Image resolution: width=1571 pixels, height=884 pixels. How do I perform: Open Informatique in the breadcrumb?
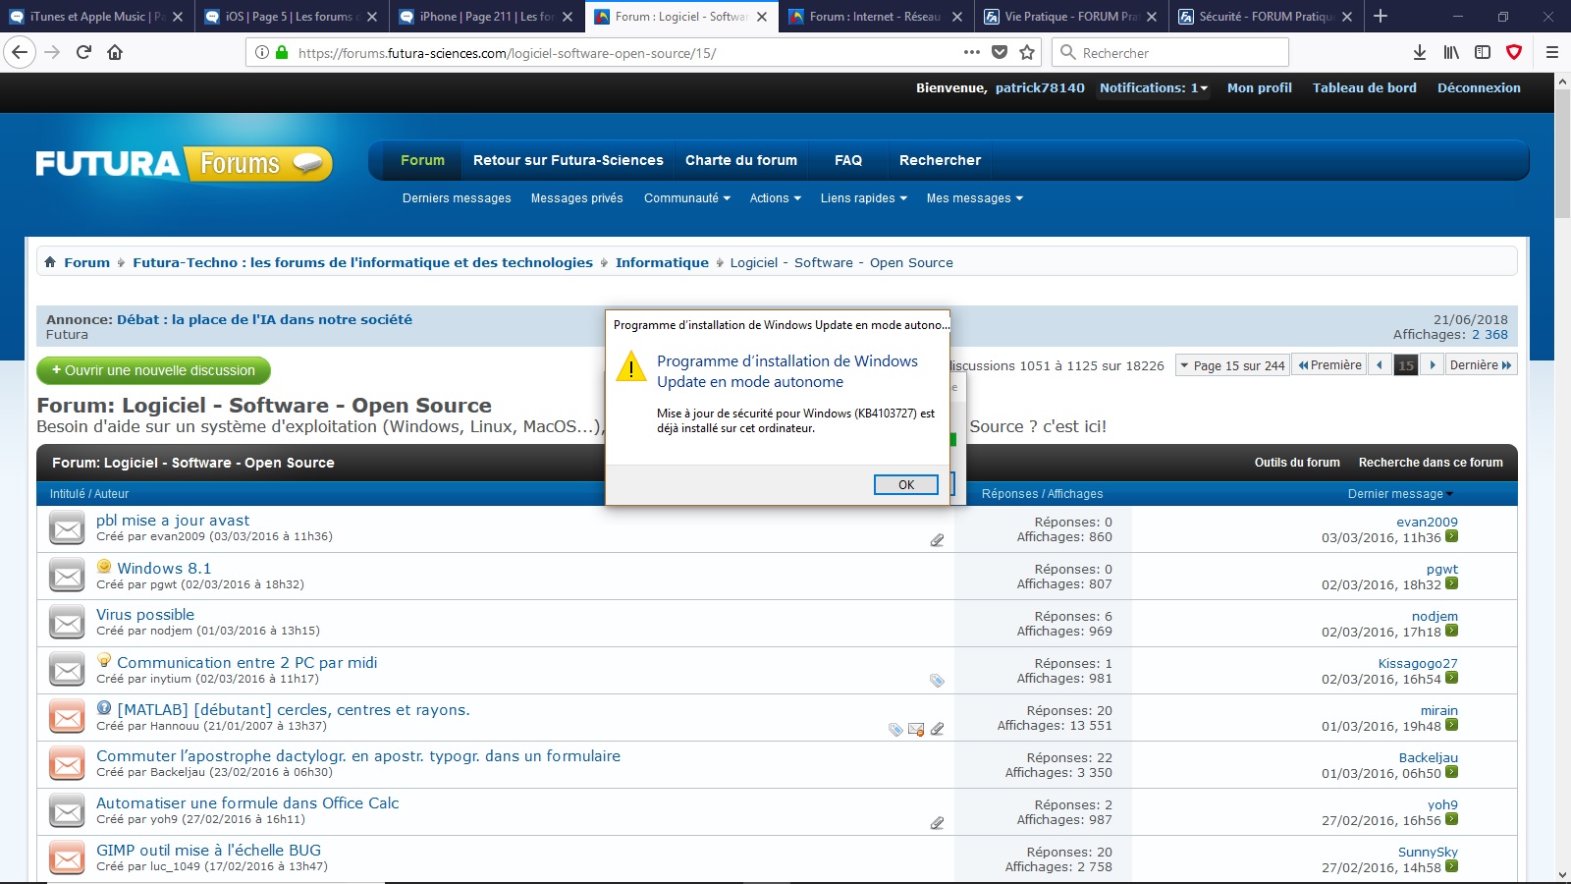tap(662, 262)
